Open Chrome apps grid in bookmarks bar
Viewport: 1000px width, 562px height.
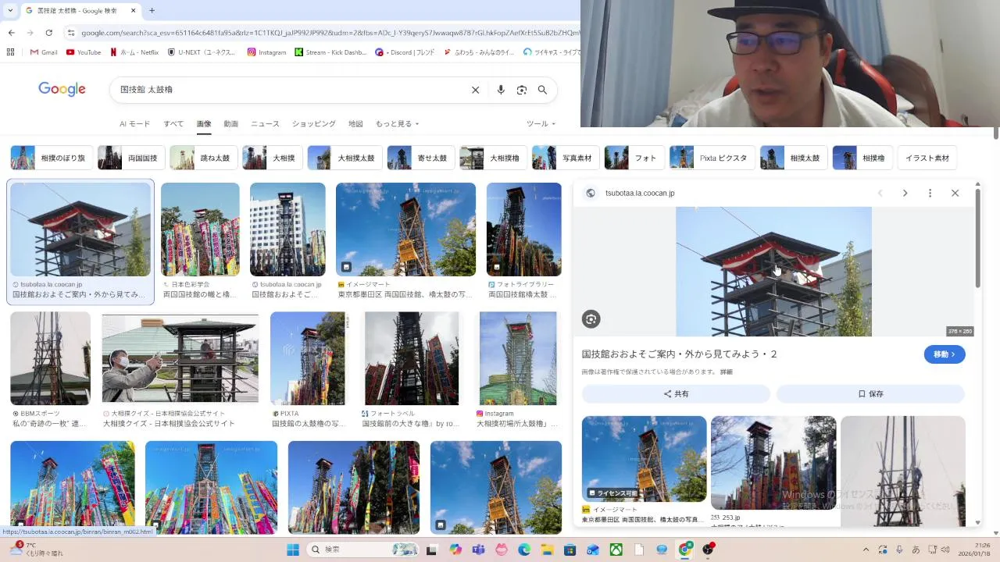(10, 52)
